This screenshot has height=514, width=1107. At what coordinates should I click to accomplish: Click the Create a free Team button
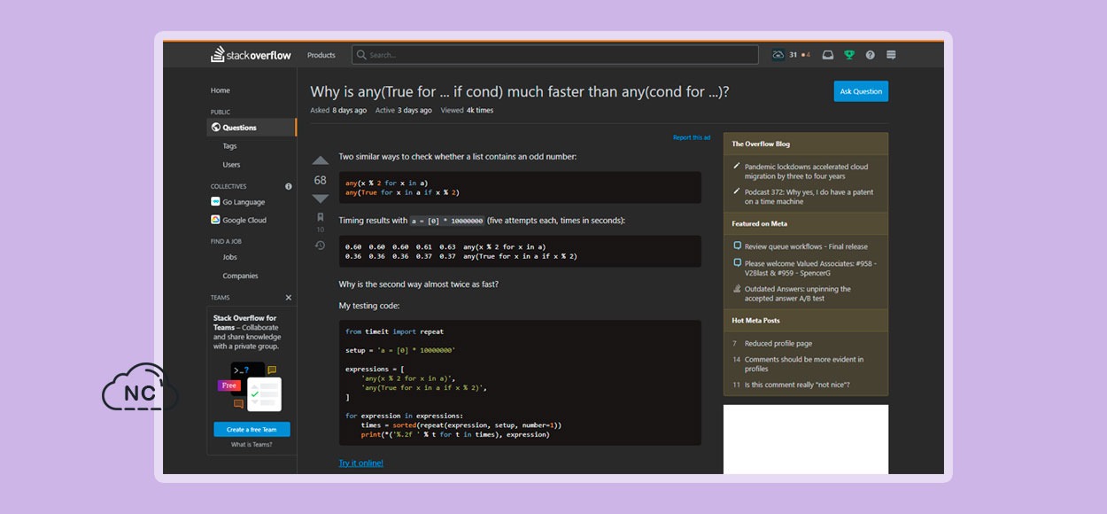252,429
